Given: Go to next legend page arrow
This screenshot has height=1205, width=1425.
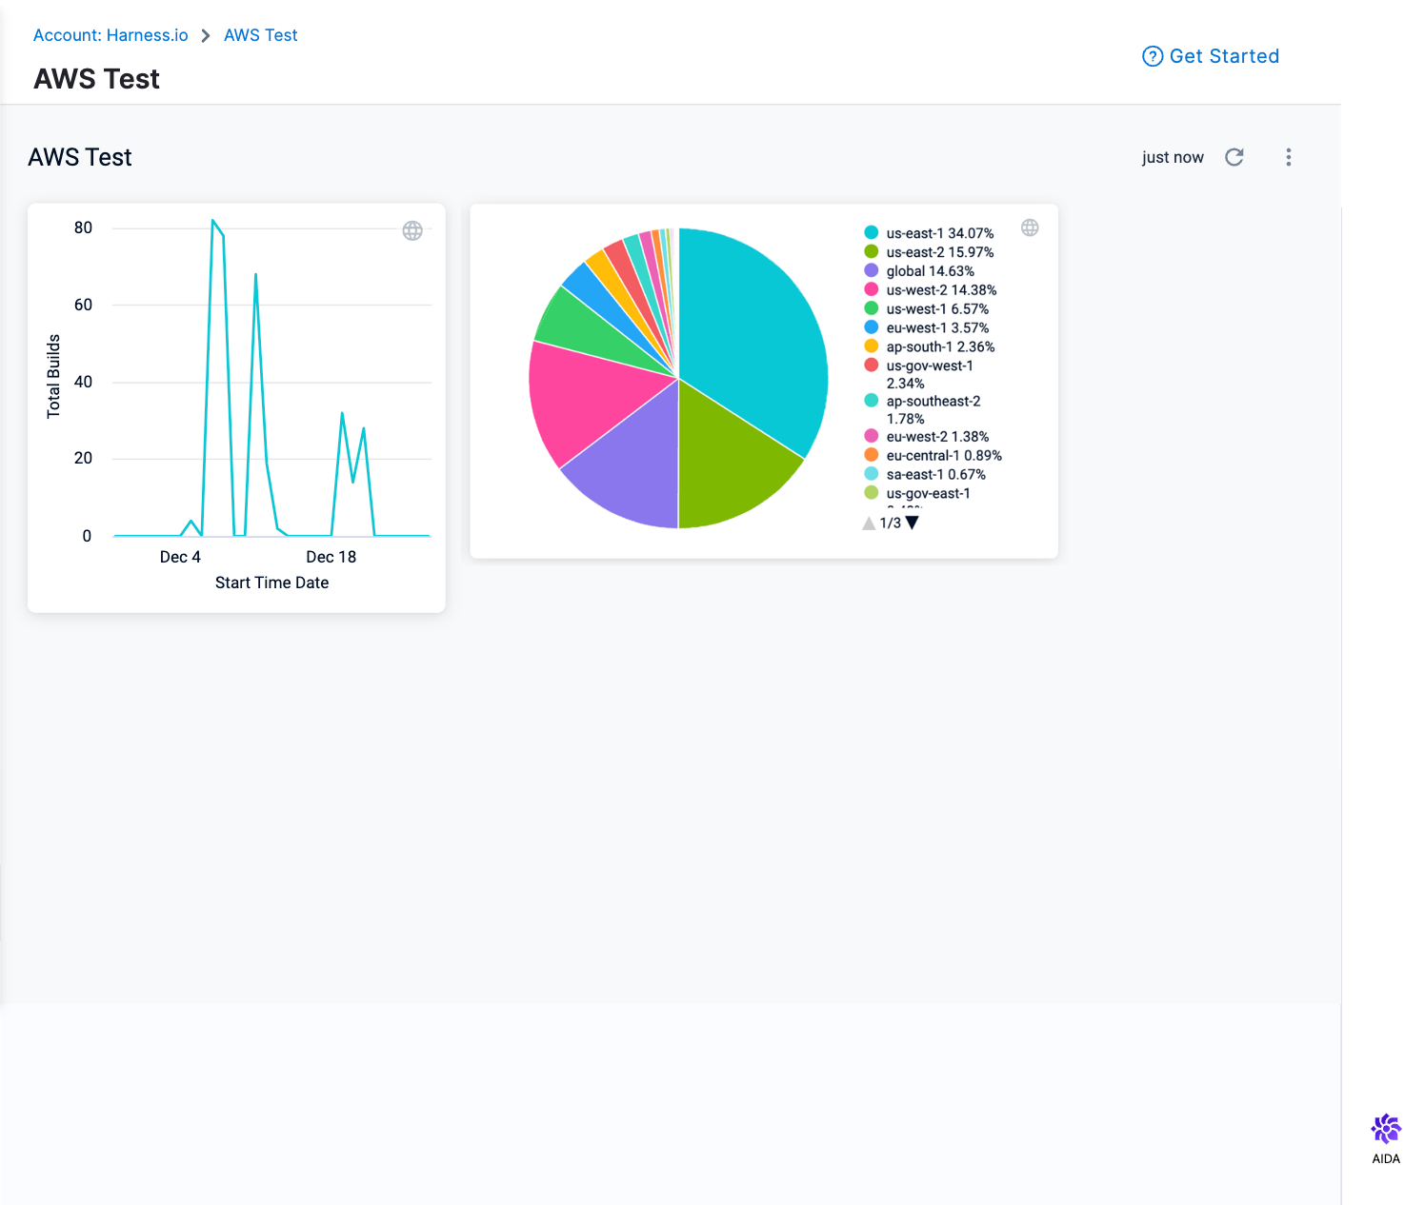Looking at the screenshot, I should (x=913, y=523).
